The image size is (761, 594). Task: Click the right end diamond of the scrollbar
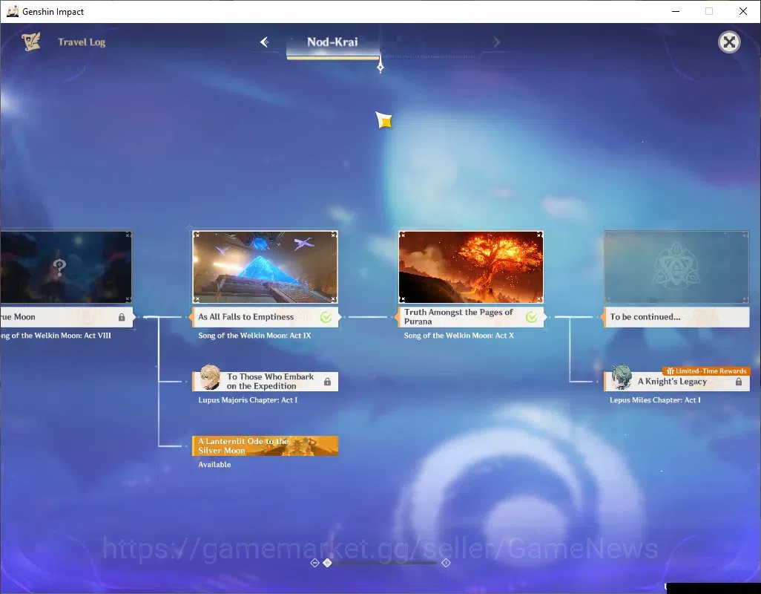point(446,562)
